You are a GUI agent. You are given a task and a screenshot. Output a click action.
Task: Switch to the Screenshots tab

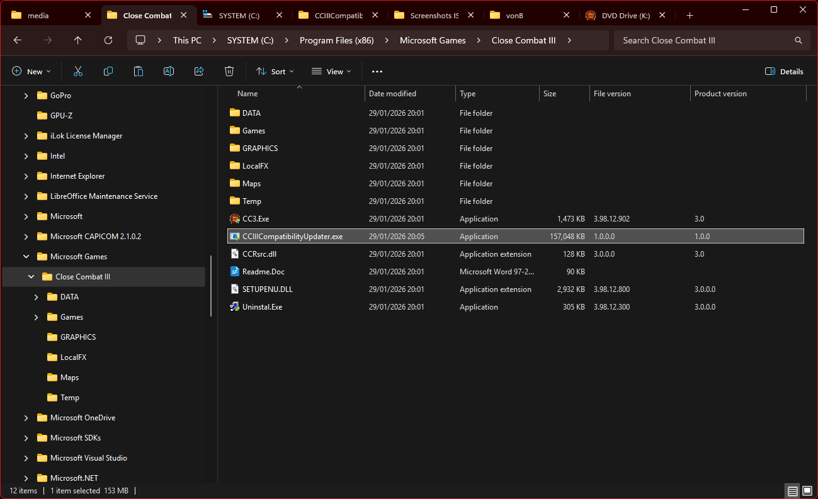pyautogui.click(x=435, y=15)
